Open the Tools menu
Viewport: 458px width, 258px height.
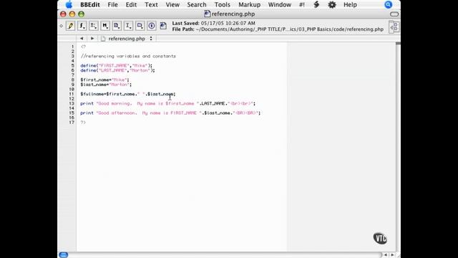point(223,5)
